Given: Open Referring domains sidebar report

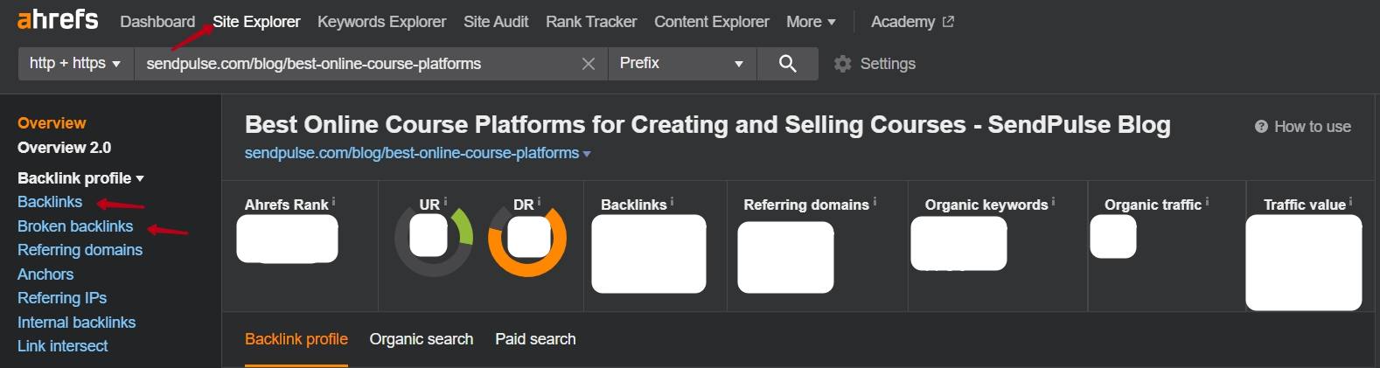Looking at the screenshot, I should point(80,250).
